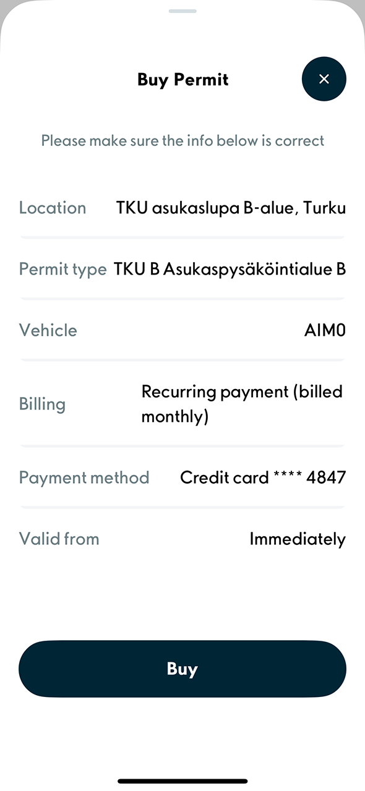Tap Recurring payment (billed monthly) text

242,404
